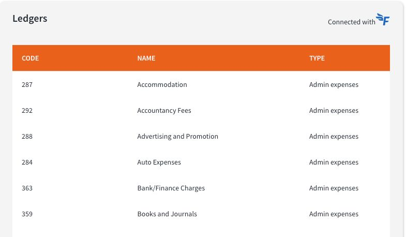Select the Bank/Finance Charges ledger
Screen dimensions: 406x237
point(171,188)
